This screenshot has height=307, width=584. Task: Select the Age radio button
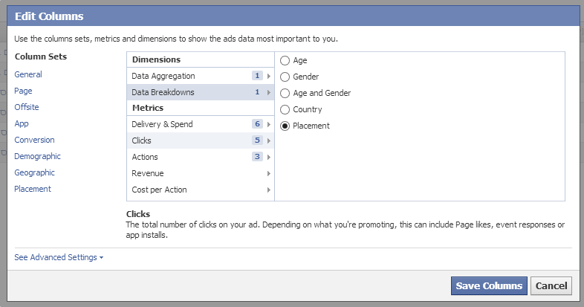[x=285, y=60]
